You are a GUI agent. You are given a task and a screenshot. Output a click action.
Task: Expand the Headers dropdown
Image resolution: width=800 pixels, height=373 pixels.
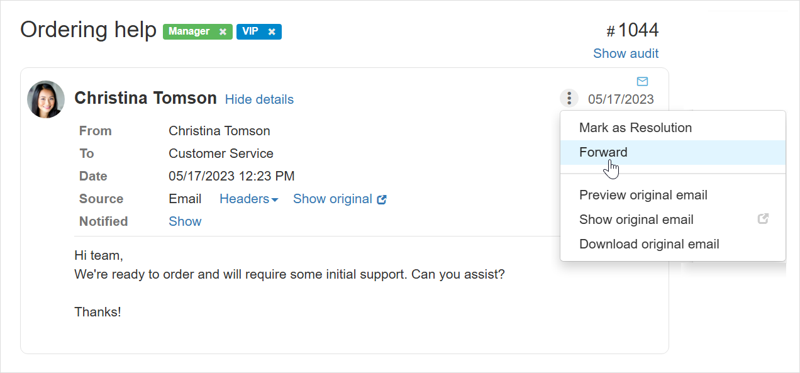point(248,199)
